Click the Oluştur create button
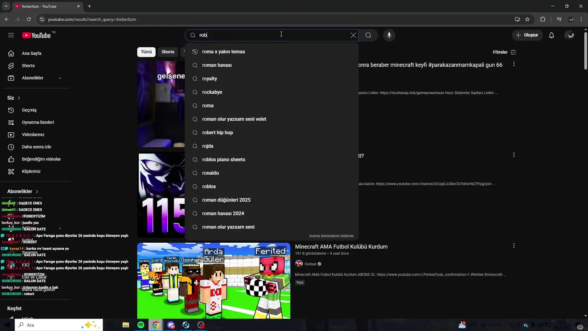Screen dimensions: 588x331 tap(527, 35)
